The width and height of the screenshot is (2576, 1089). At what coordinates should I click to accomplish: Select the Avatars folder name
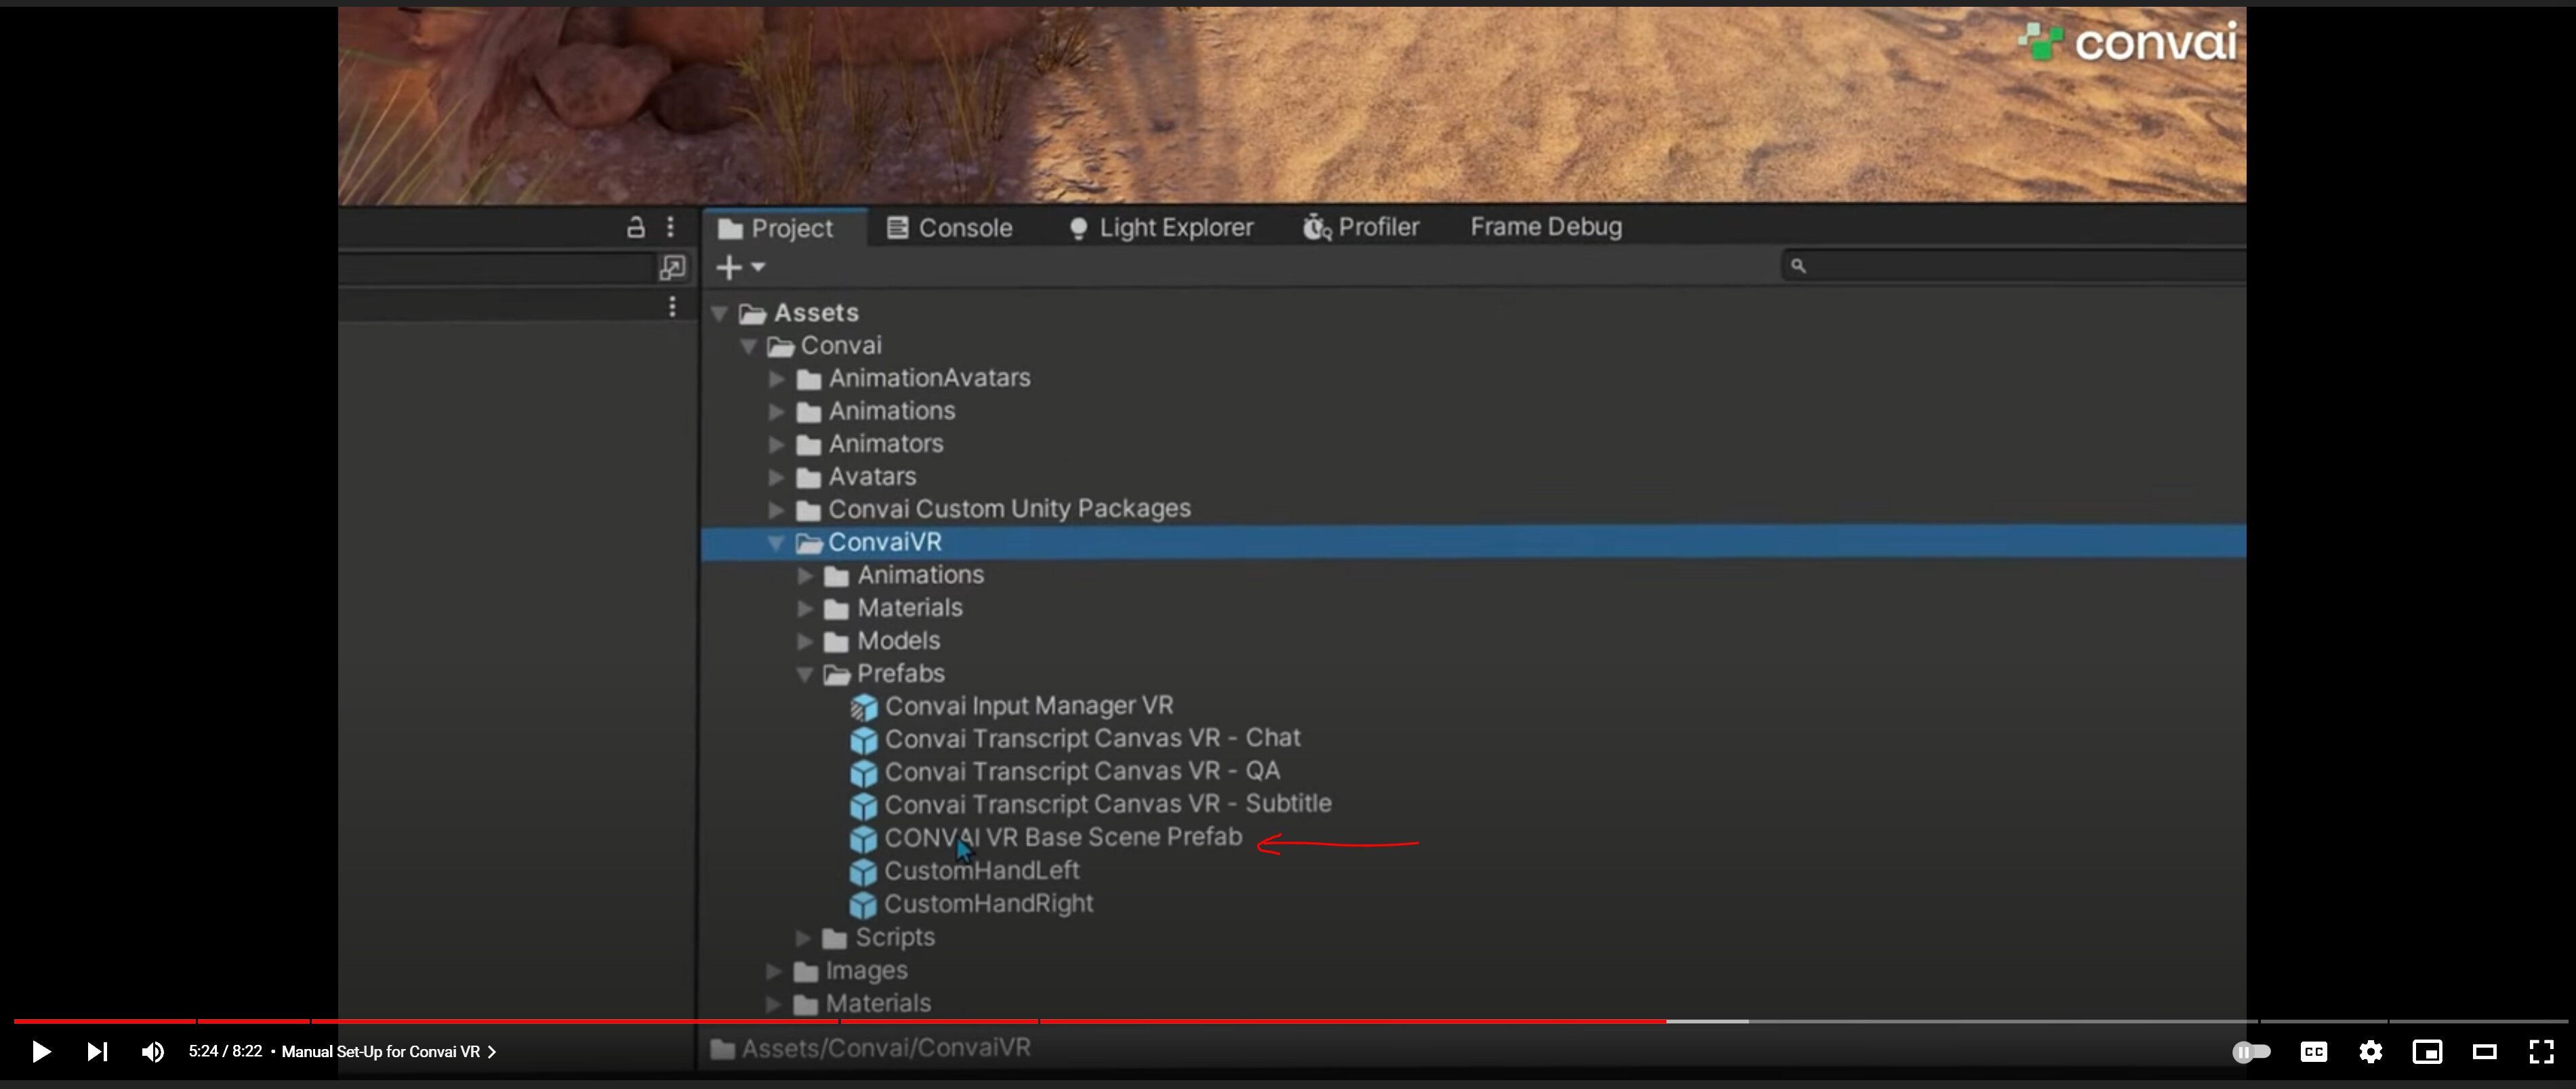pyautogui.click(x=872, y=476)
